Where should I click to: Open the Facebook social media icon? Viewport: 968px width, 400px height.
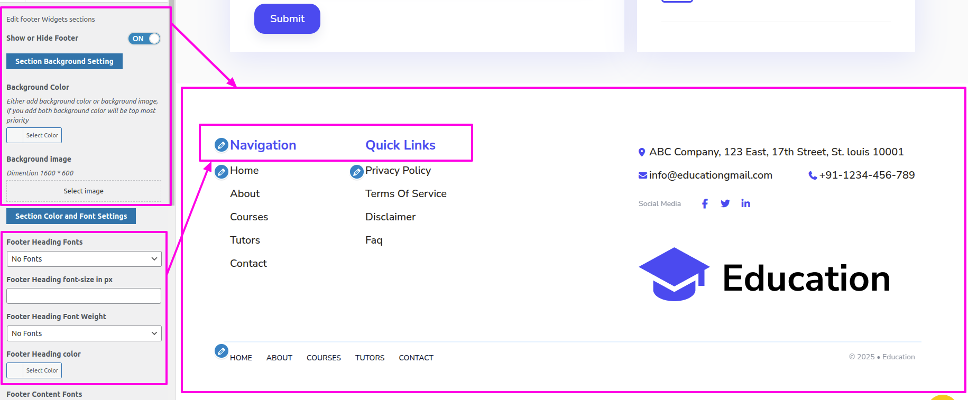click(x=705, y=204)
